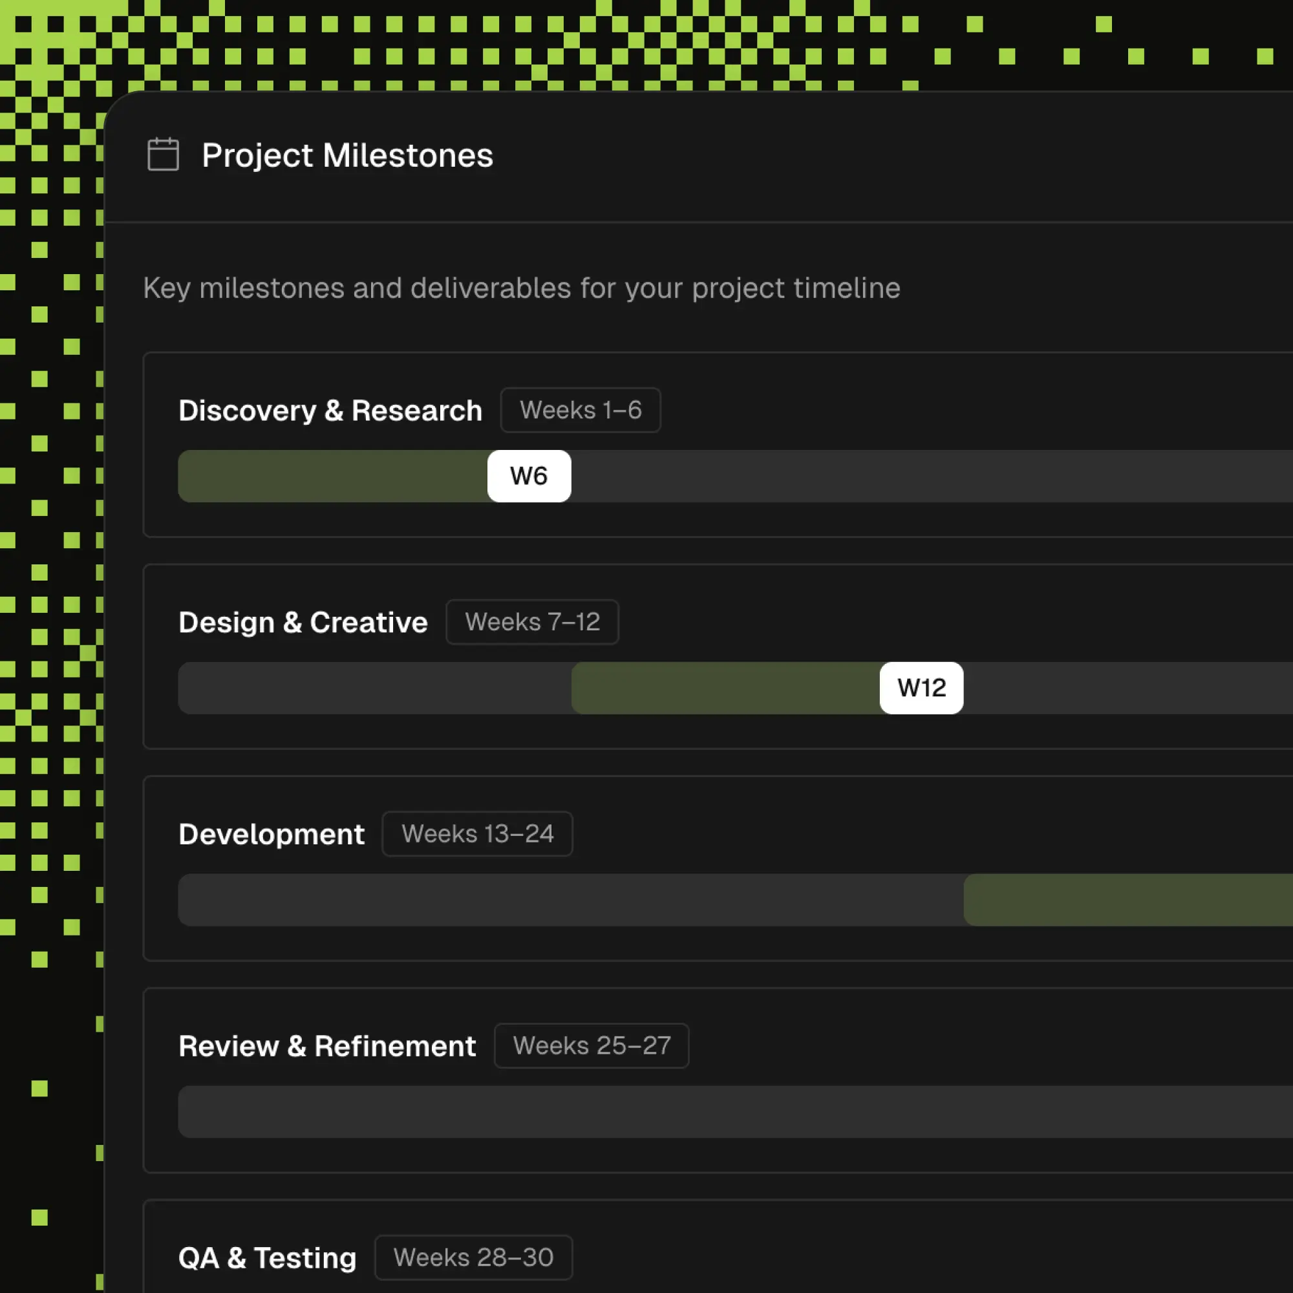Image resolution: width=1293 pixels, height=1293 pixels.
Task: Select the Weeks 25–27 badge
Action: pyautogui.click(x=592, y=1045)
